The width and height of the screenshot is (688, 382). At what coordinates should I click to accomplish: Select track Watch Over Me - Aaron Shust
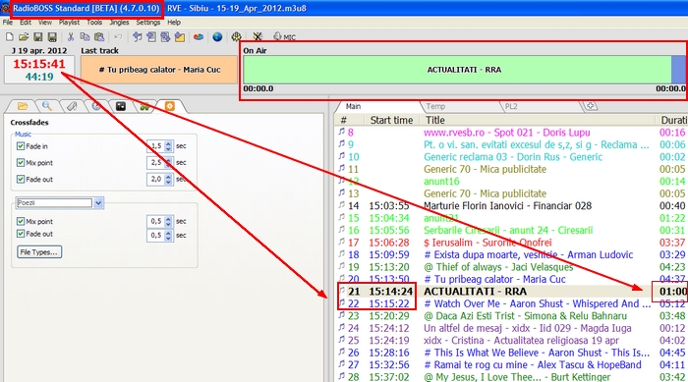coord(512,304)
